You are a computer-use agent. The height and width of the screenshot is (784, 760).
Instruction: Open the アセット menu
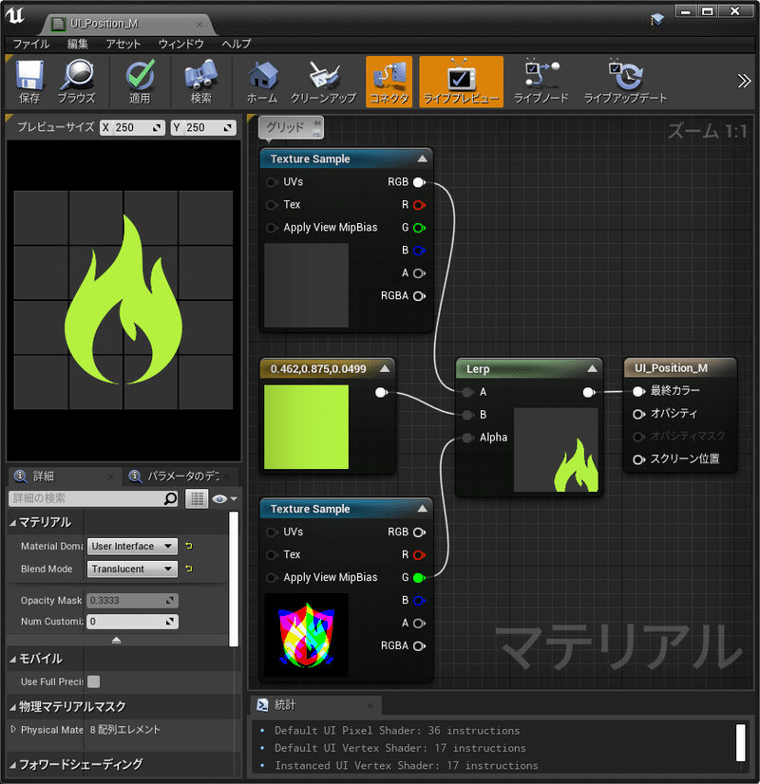[x=123, y=44]
